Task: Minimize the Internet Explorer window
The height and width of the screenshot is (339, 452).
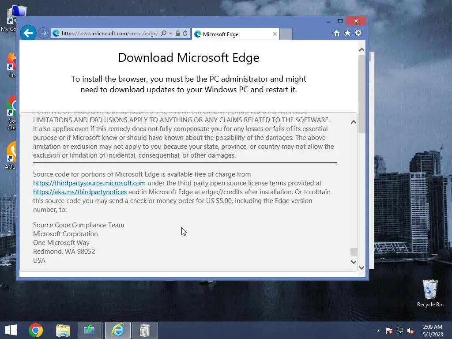Action: tap(328, 21)
